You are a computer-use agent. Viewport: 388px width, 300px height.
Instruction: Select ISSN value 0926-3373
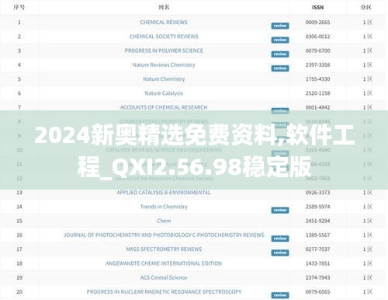pos(317,193)
